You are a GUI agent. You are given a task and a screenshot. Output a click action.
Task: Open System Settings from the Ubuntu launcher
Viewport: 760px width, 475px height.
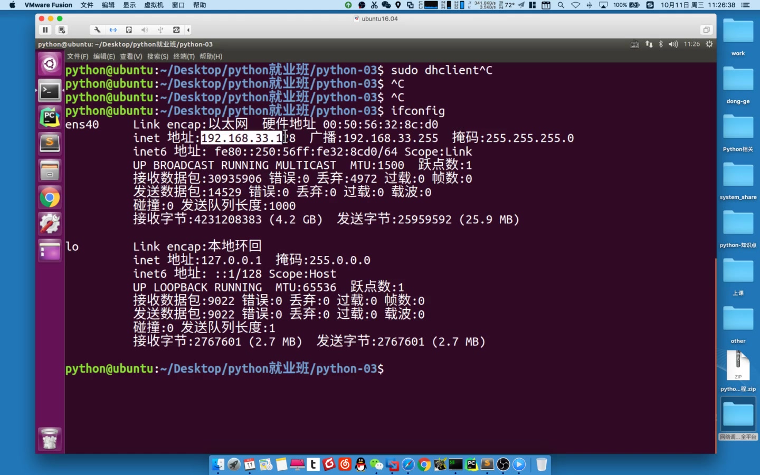49,223
